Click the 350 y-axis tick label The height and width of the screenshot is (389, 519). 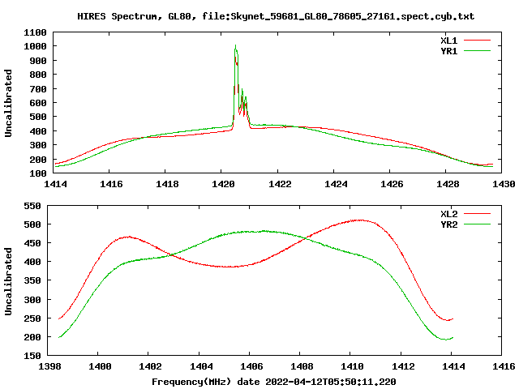(x=32, y=280)
